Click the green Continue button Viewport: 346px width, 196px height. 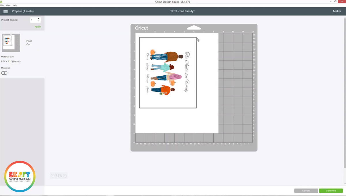(x=331, y=191)
